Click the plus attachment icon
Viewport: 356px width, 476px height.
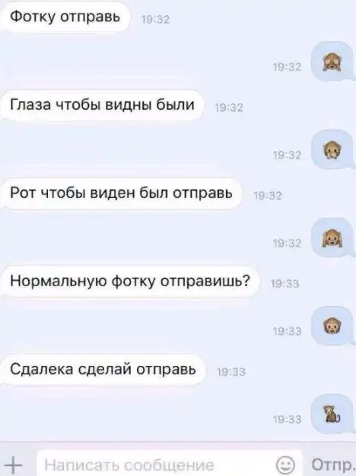tap(14, 465)
